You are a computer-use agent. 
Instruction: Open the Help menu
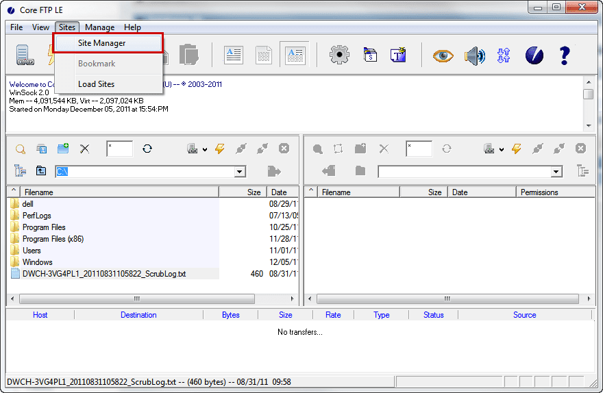pos(132,27)
